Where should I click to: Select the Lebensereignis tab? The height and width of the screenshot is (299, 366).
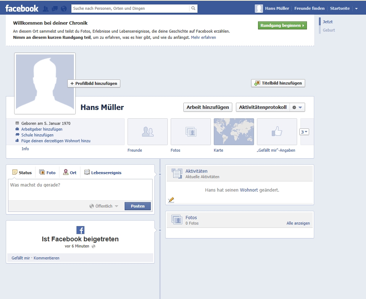pyautogui.click(x=103, y=172)
